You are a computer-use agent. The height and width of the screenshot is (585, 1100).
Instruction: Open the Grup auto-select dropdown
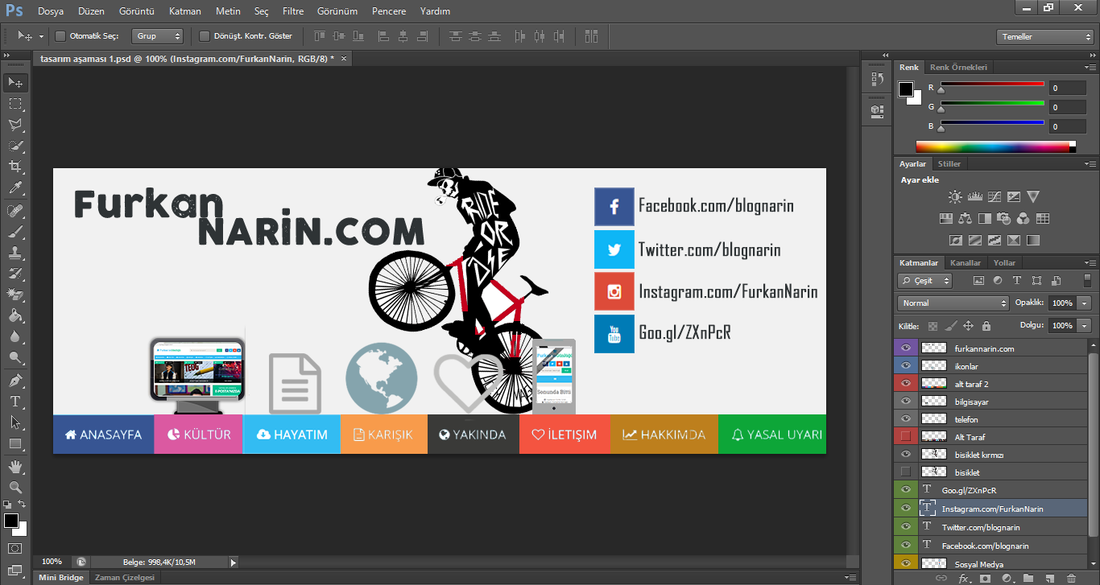click(157, 36)
